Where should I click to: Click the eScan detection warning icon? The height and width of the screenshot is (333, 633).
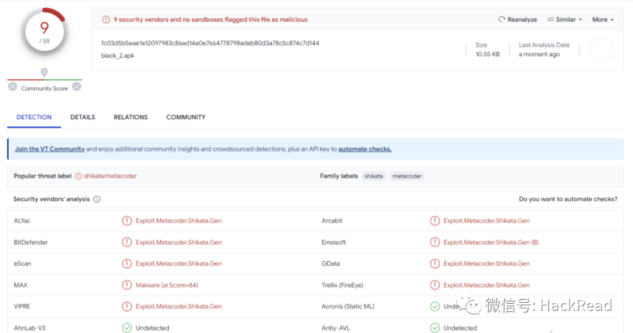click(127, 264)
